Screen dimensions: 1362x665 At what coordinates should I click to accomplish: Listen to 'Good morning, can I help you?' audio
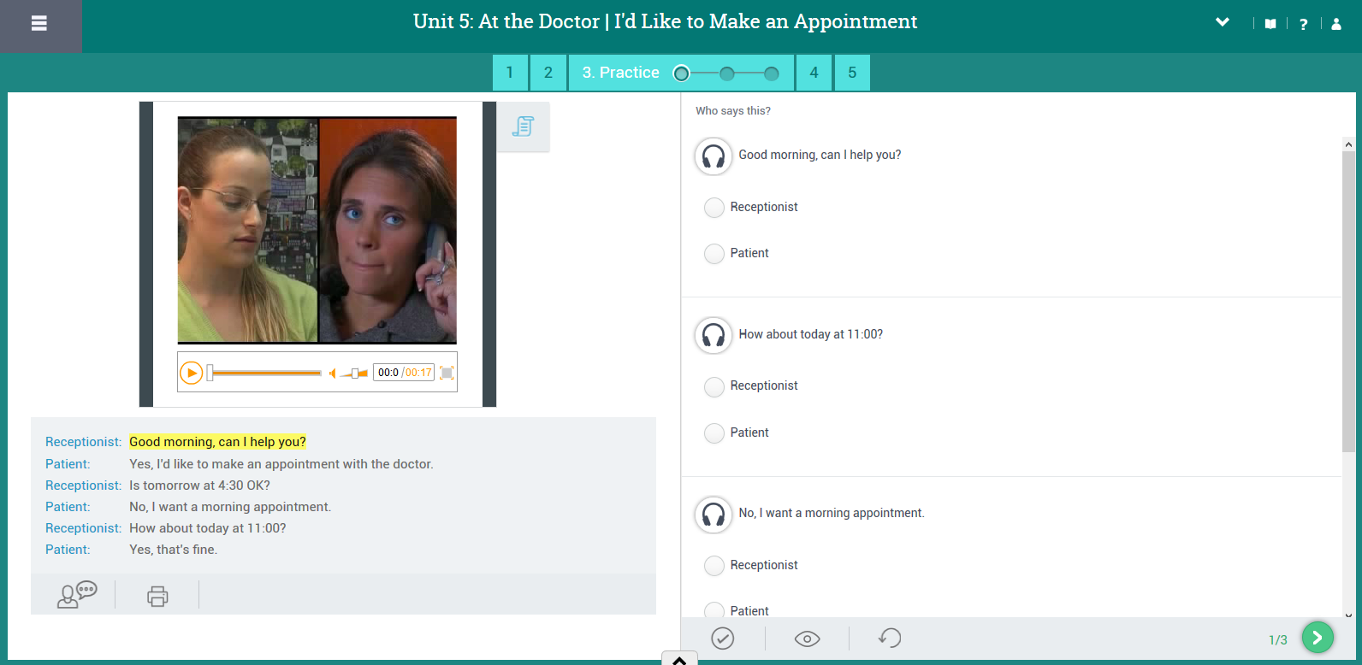[x=714, y=156]
